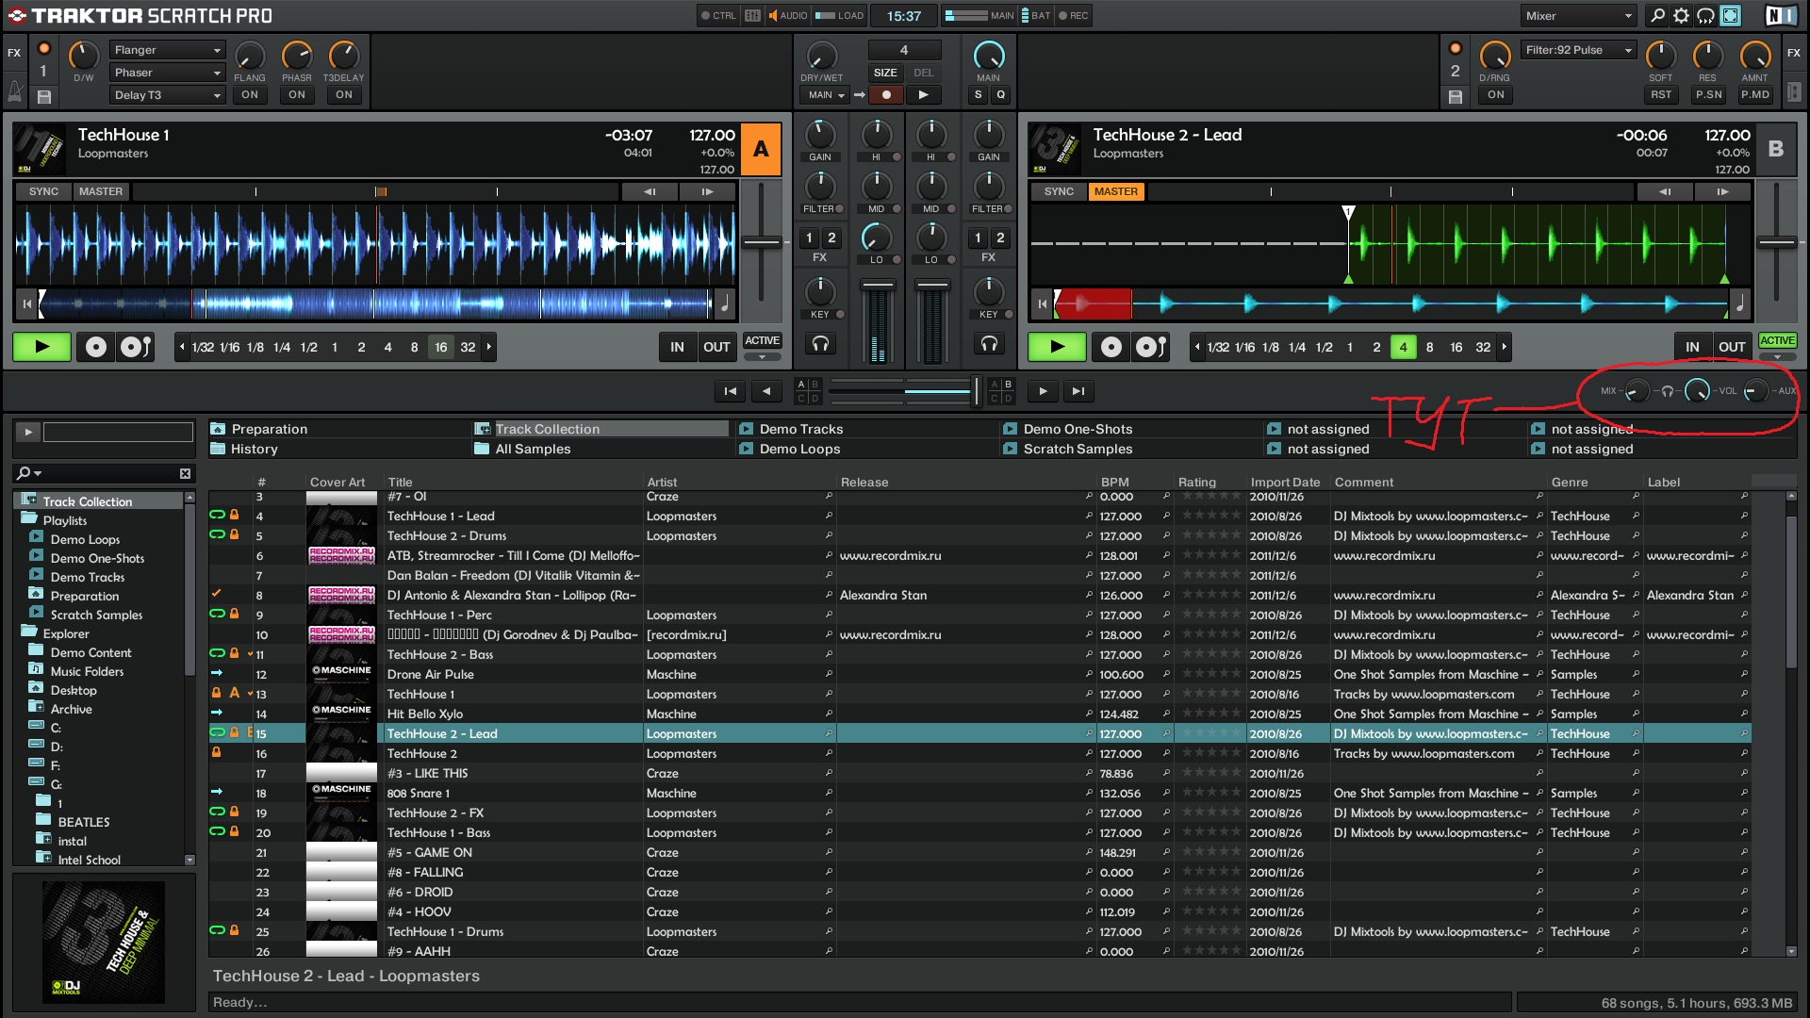The image size is (1810, 1018).
Task: Toggle Deck B loop ACTIVE button
Action: (x=1777, y=341)
